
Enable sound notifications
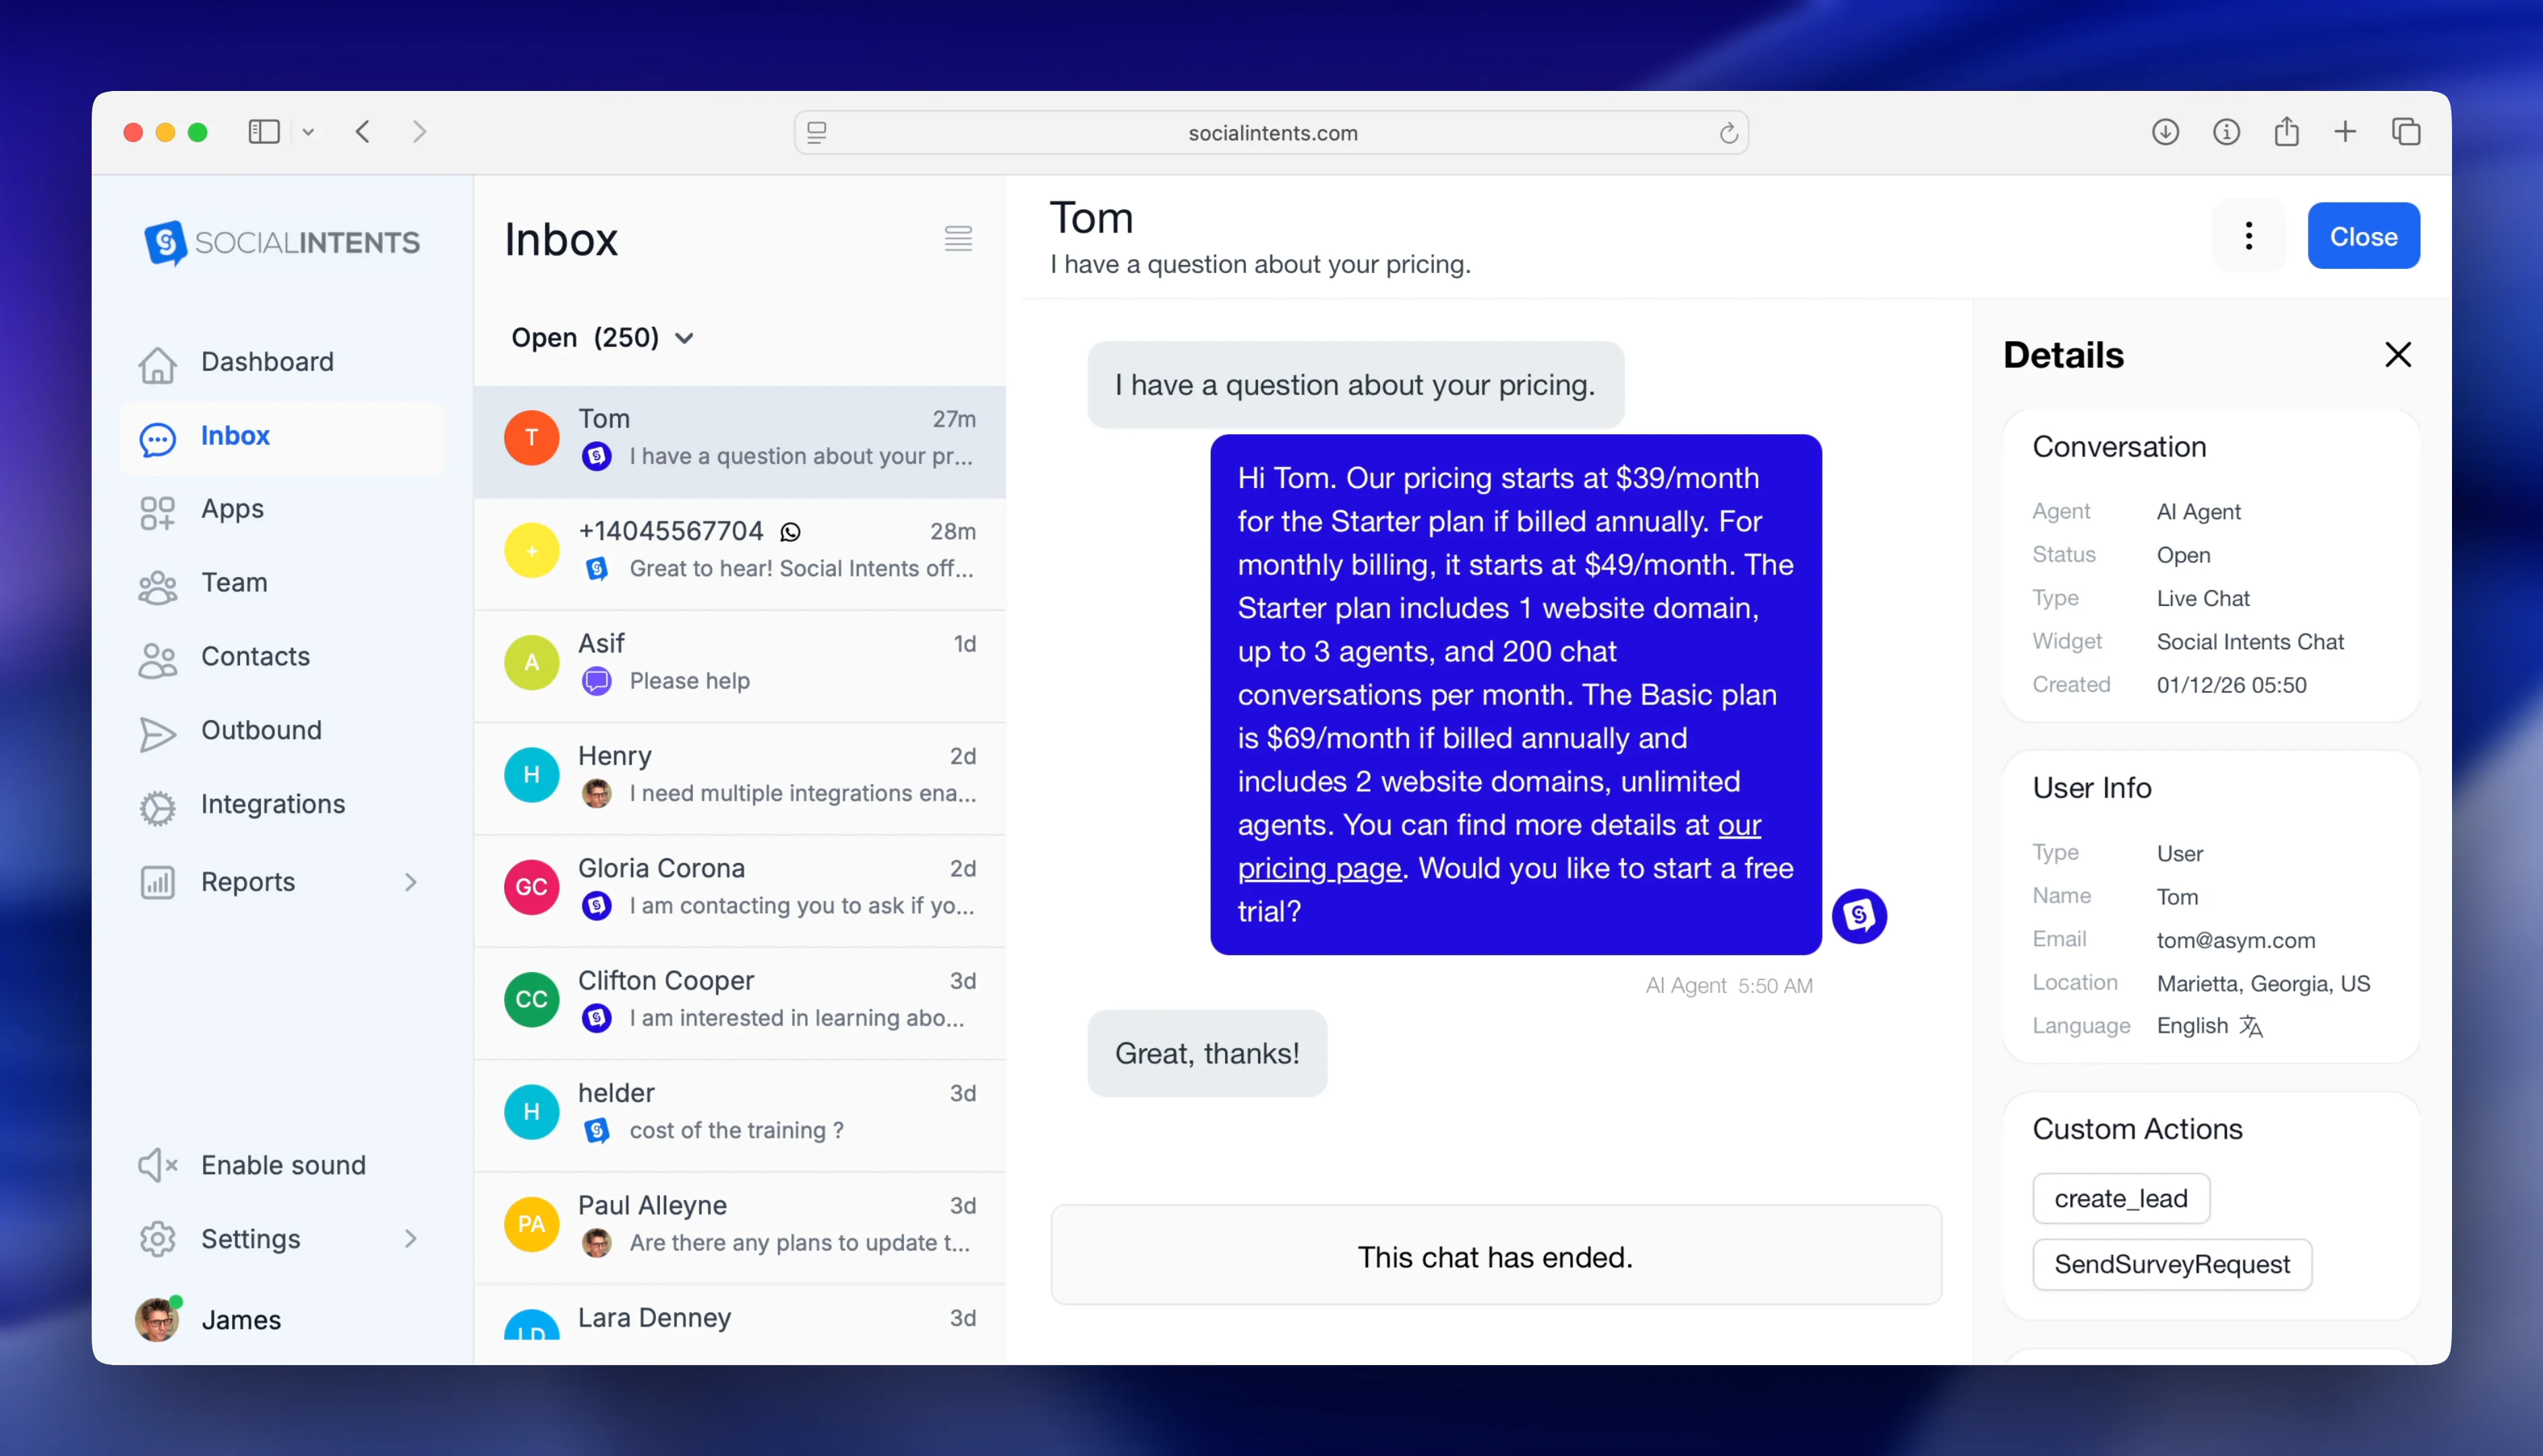click(x=283, y=1164)
